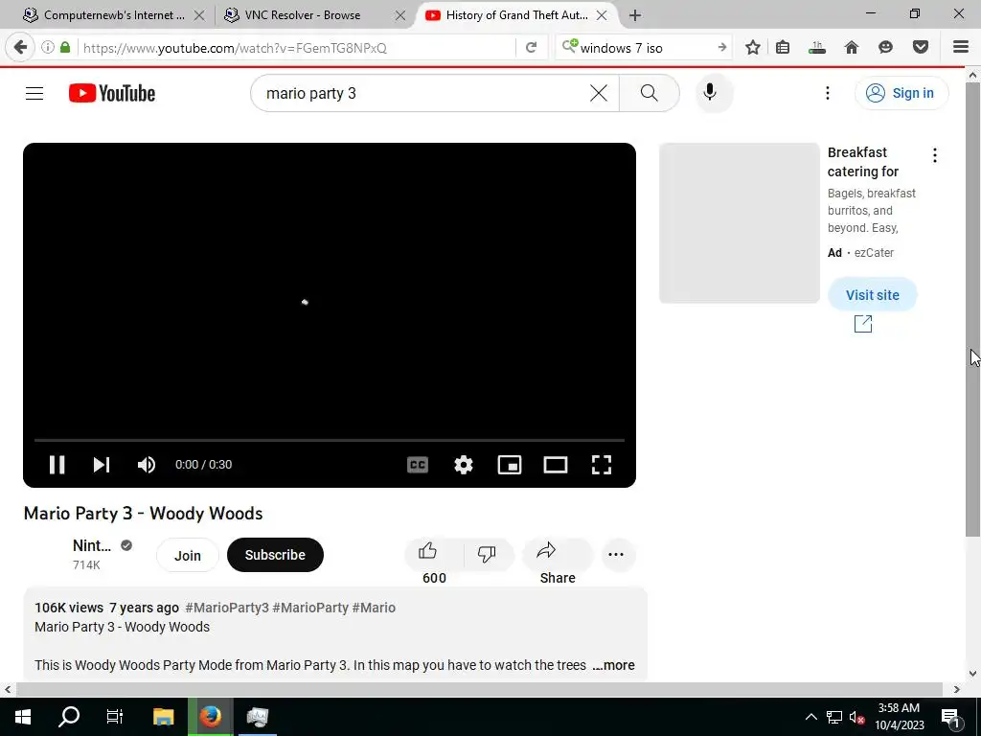Close the VNC Resolver tab
The image size is (981, 736).
click(400, 15)
